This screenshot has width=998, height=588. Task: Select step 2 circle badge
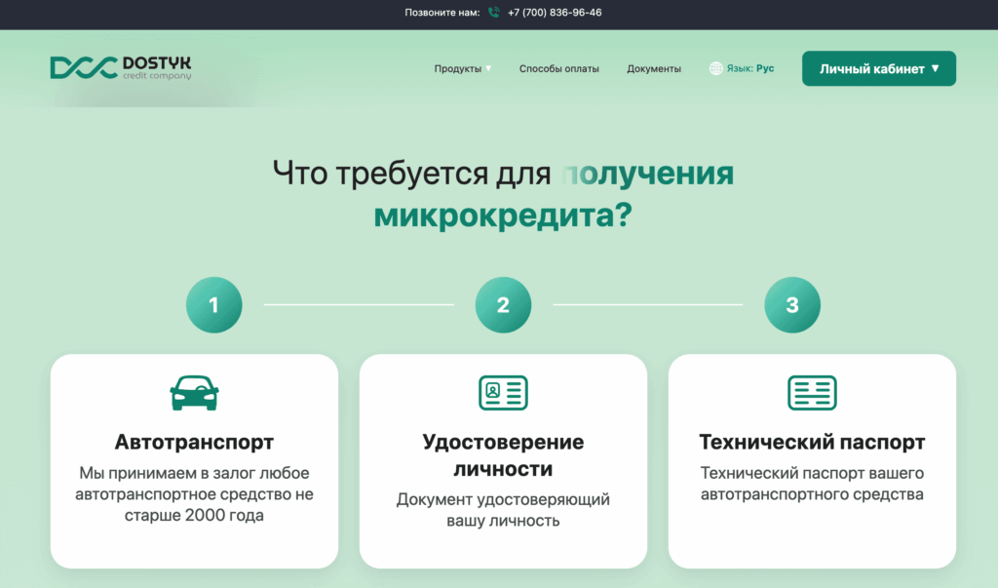503,305
